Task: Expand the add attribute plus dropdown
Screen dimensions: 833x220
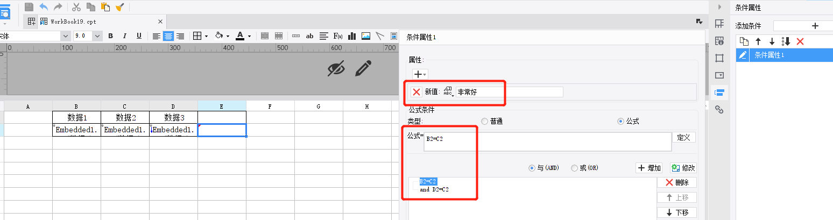Action: point(420,74)
